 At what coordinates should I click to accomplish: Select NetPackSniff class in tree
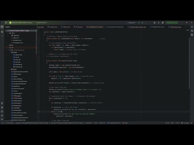coord(16,111)
